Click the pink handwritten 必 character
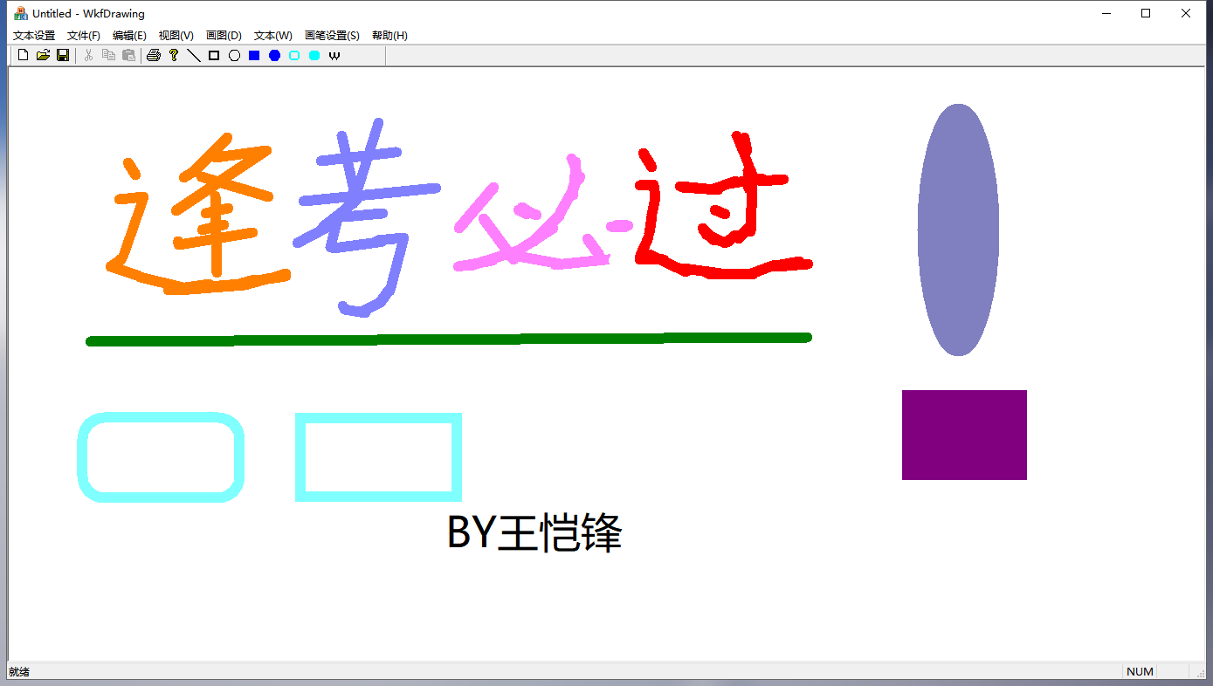 [543, 215]
